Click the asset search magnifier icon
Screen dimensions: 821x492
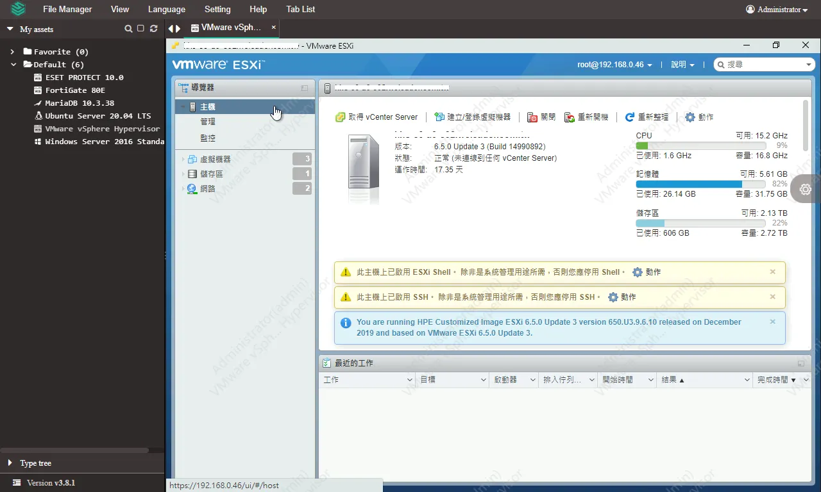128,29
